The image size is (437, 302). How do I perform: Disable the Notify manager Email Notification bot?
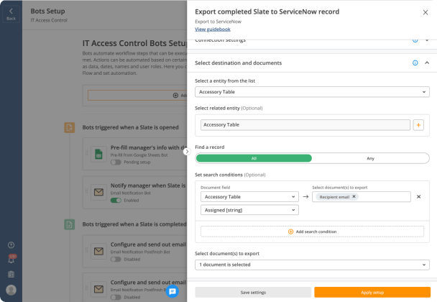(116, 201)
